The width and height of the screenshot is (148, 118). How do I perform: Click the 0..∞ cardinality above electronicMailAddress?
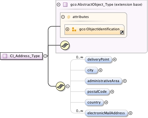click(x=80, y=111)
